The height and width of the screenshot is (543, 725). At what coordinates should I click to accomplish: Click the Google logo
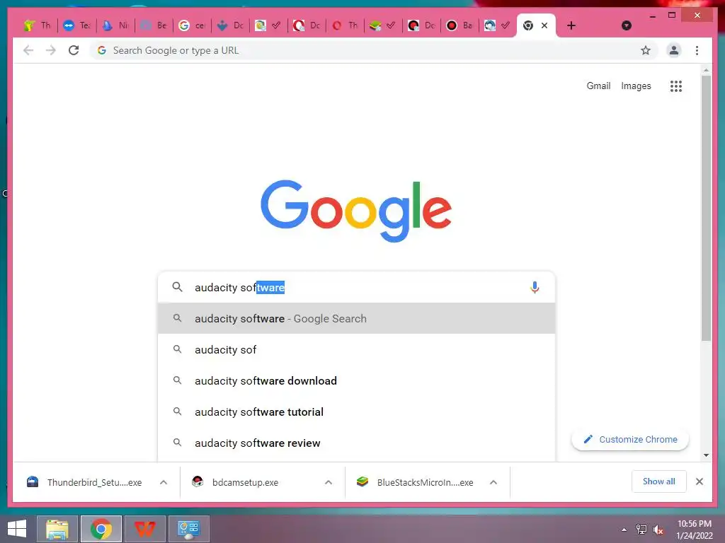(356, 211)
